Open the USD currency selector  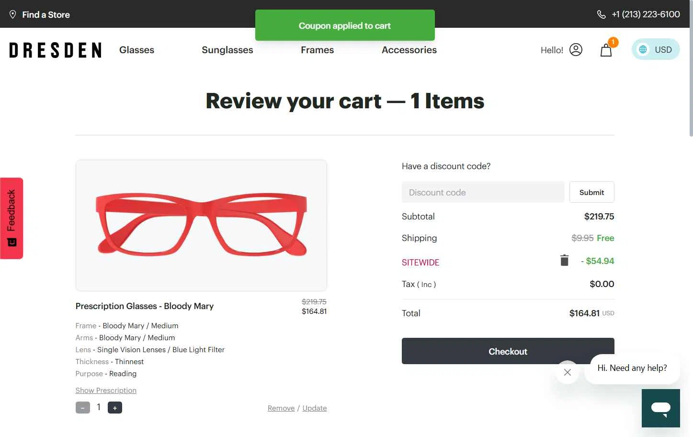point(656,49)
